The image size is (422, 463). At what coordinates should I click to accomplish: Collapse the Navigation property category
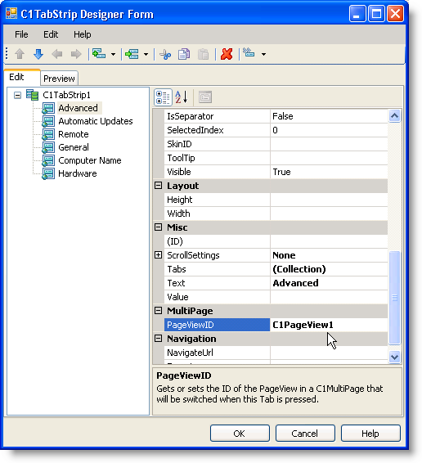click(159, 339)
